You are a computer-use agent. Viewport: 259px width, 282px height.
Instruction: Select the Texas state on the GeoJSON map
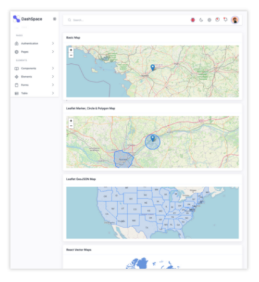(x=147, y=227)
